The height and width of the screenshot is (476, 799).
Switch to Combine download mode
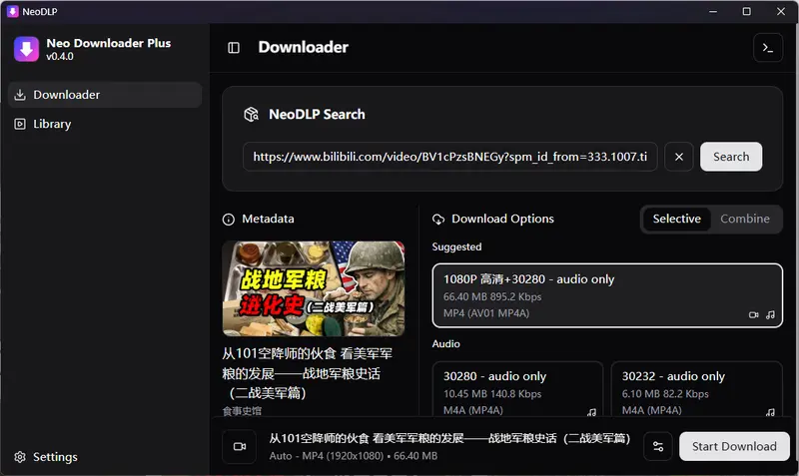(745, 219)
